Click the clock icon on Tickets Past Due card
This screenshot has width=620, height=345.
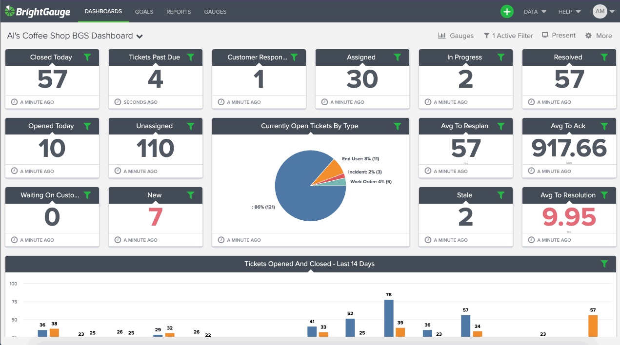[118, 102]
